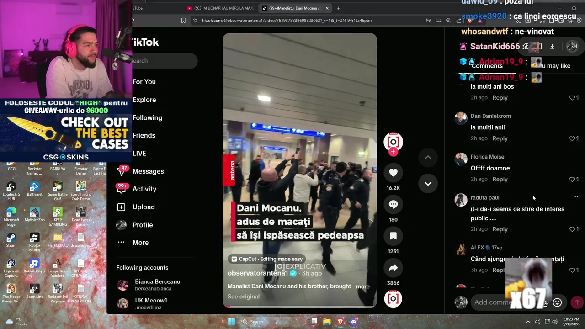Open Florica Moise's profile picture

461,159
